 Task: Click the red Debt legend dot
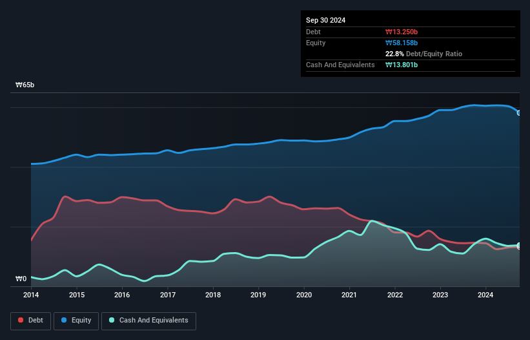21,320
